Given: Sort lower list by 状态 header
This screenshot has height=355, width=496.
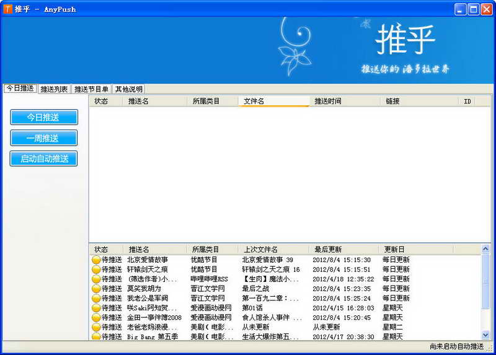Looking at the screenshot, I should click(x=106, y=250).
